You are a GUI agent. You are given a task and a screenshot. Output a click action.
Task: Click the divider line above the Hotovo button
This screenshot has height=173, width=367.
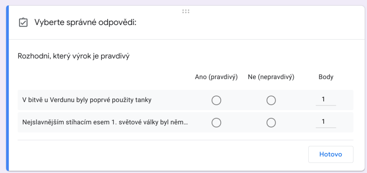click(x=185, y=140)
